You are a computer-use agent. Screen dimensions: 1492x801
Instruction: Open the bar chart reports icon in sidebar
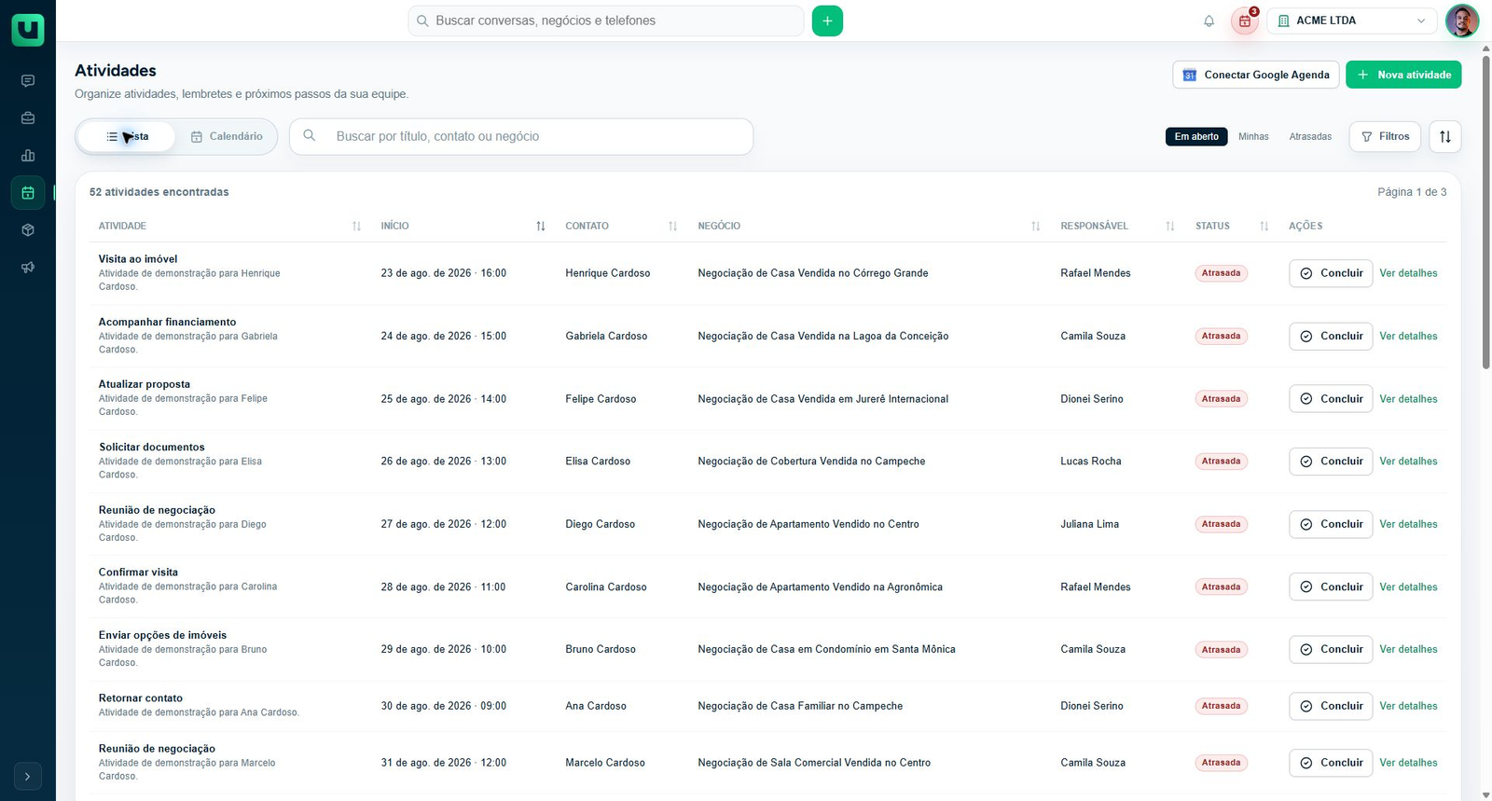click(28, 156)
